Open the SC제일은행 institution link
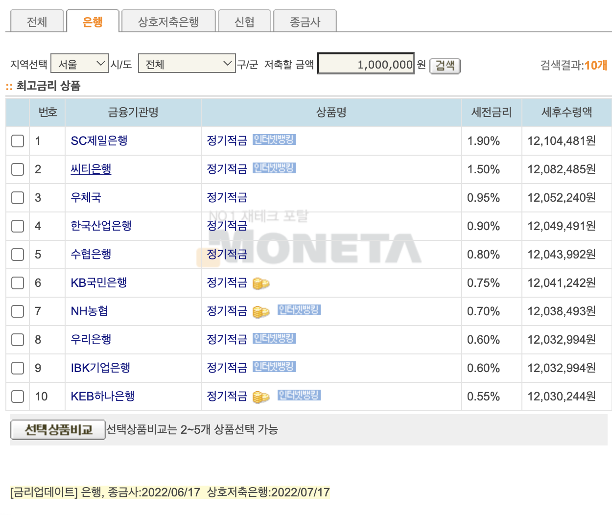The width and height of the screenshot is (612, 515). tap(99, 141)
